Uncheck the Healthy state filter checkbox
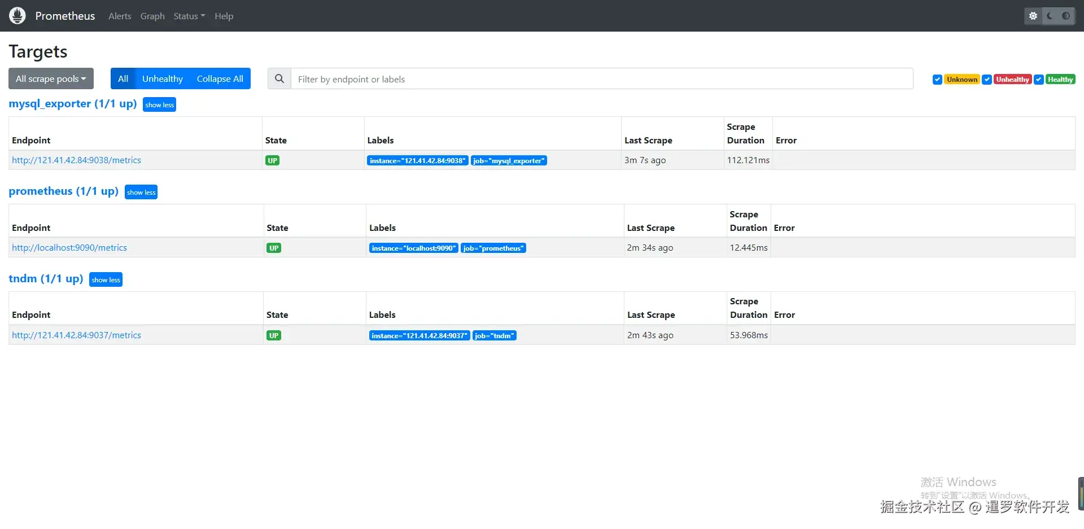 (1039, 80)
